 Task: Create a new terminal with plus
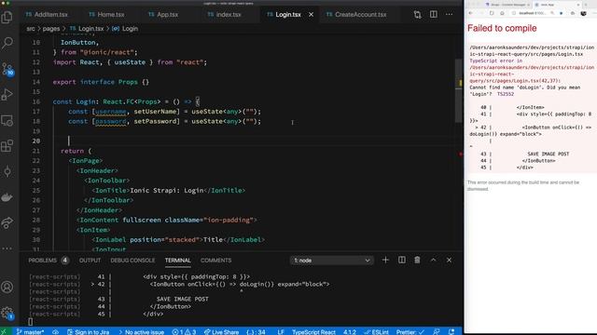(385, 261)
